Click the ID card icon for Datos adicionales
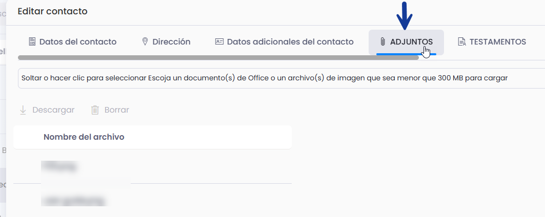Viewport: 545px width, 217px height. coord(219,42)
